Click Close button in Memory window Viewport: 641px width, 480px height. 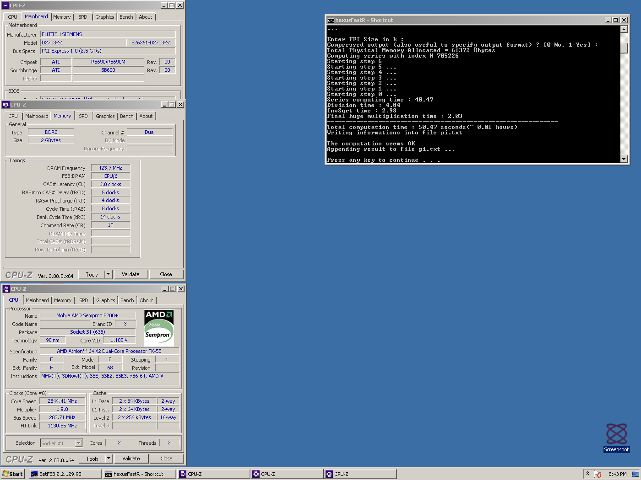pos(166,274)
